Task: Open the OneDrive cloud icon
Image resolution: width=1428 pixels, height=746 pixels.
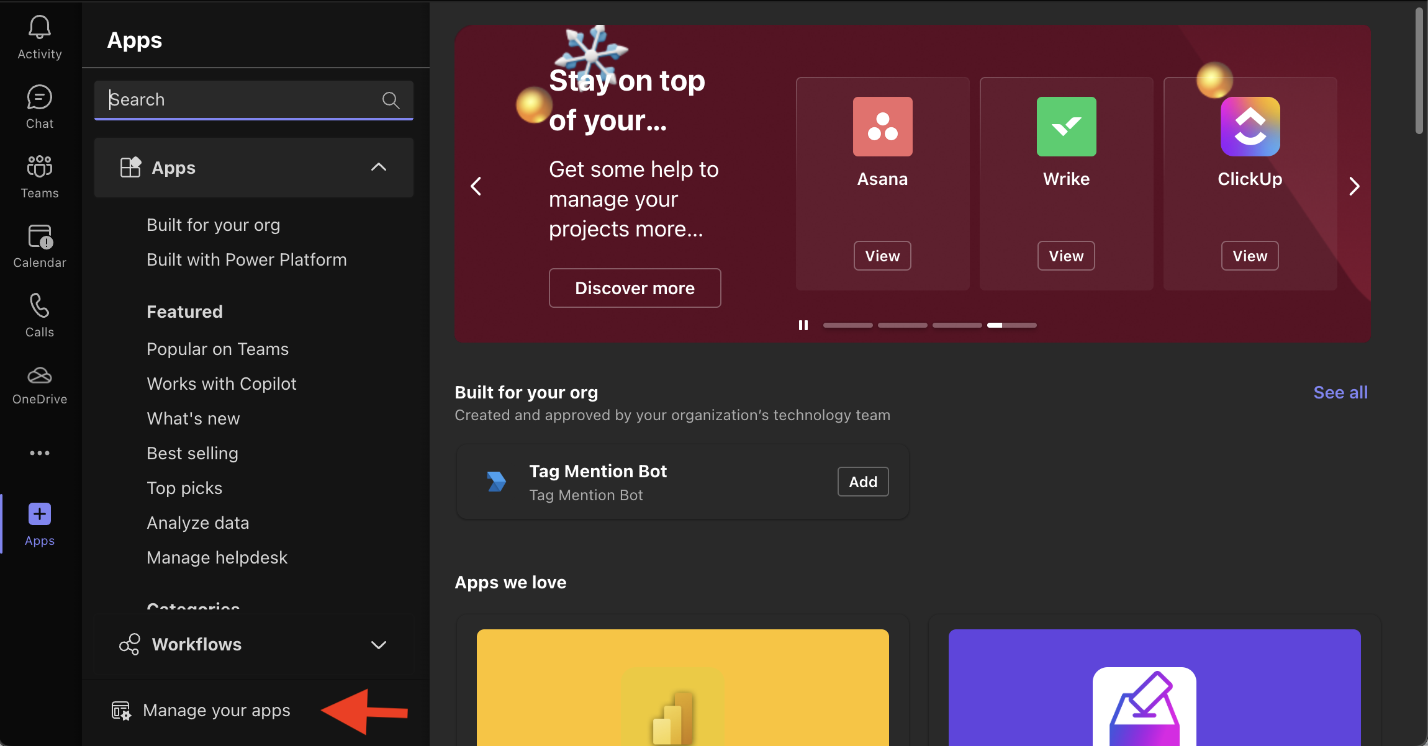Action: click(x=40, y=375)
